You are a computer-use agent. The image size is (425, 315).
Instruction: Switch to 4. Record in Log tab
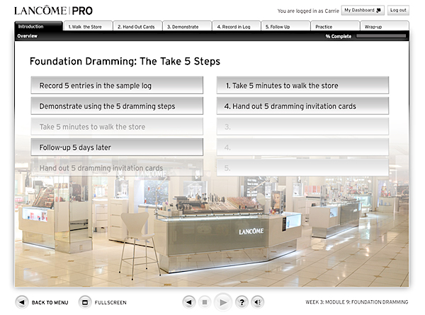(237, 26)
